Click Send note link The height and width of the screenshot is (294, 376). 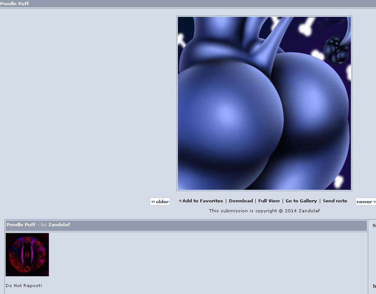tap(335, 201)
